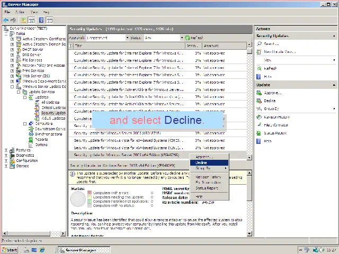Select Approve in the context menu
339x254 pixels.
[209, 157]
